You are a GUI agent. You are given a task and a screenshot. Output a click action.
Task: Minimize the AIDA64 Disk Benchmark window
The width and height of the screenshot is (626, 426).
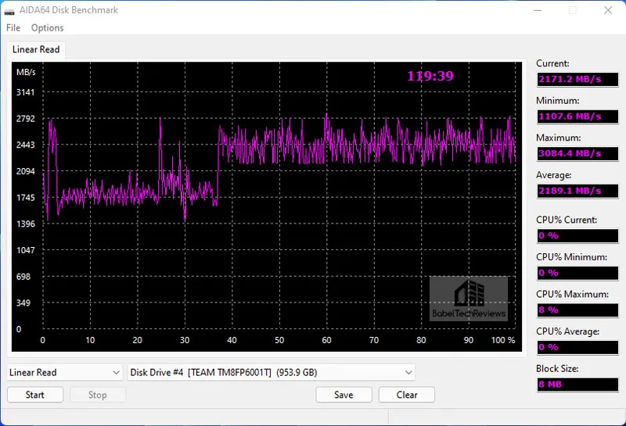(538, 10)
